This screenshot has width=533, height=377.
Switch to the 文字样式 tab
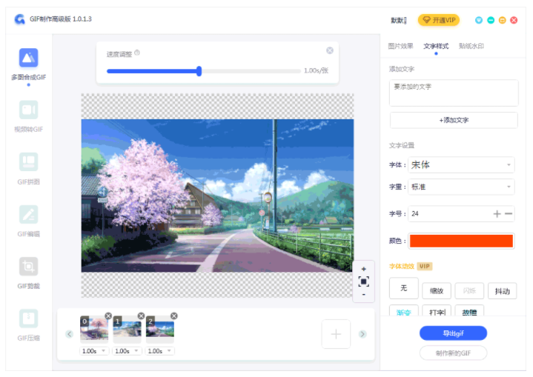click(x=436, y=46)
